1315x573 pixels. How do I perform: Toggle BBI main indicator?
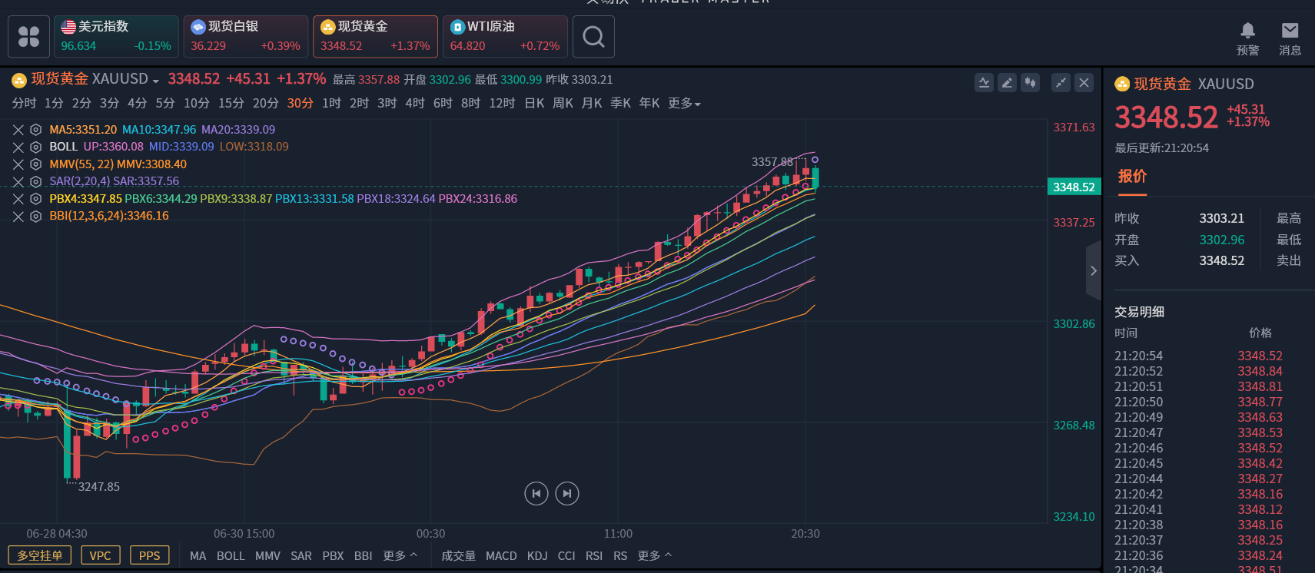pos(364,555)
